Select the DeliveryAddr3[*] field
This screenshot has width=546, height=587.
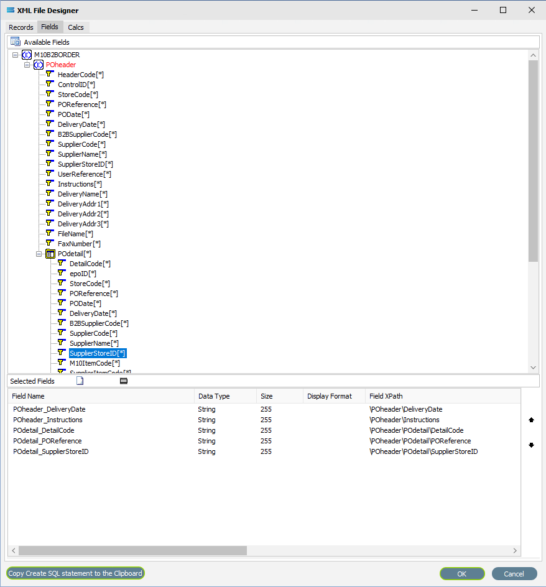pos(83,224)
